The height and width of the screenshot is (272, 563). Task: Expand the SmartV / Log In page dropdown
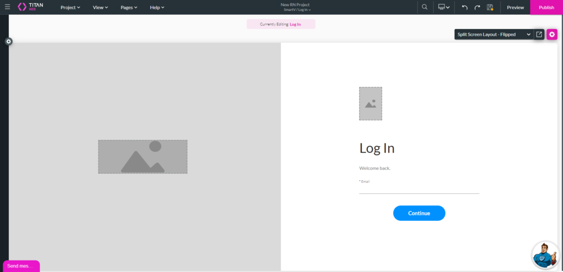point(297,10)
